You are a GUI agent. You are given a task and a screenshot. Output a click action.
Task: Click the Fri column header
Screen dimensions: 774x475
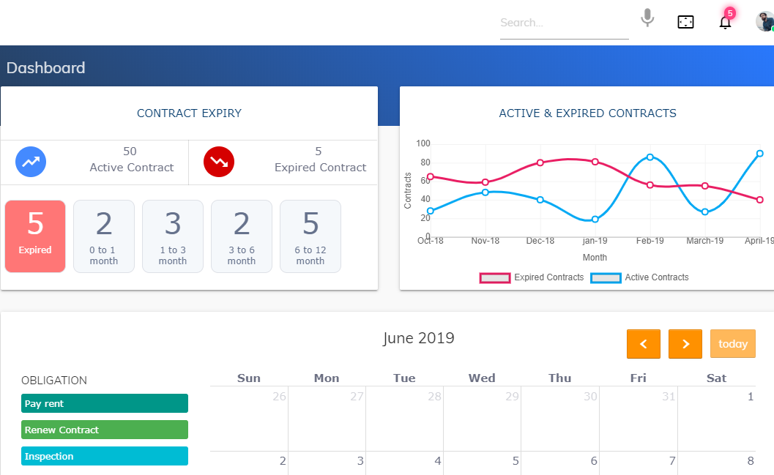[639, 378]
